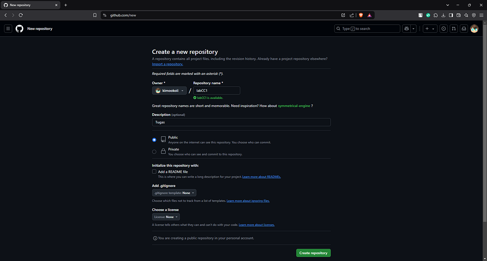Click your profile avatar in the top right
This screenshot has height=261, width=487.
(x=474, y=28)
